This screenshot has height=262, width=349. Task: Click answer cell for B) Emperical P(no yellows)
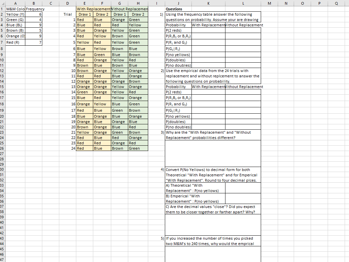pyautogui.click(x=243, y=199)
